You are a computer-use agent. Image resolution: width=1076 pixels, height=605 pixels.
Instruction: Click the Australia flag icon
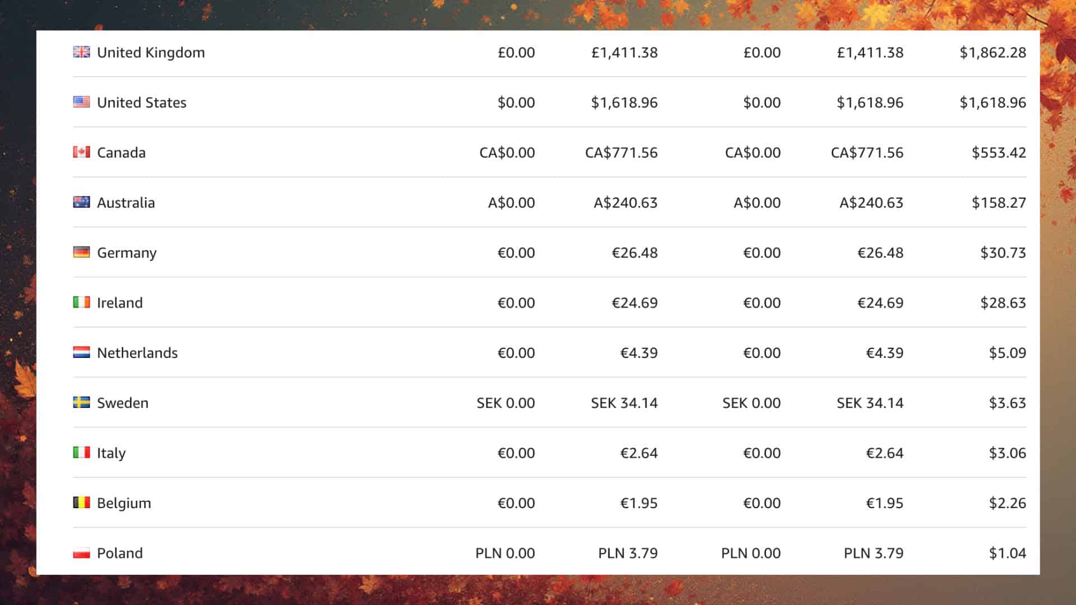pyautogui.click(x=81, y=202)
